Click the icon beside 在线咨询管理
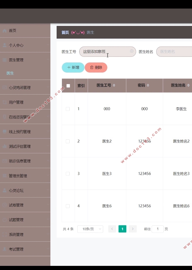The height and width of the screenshot is (270, 192). point(5,117)
